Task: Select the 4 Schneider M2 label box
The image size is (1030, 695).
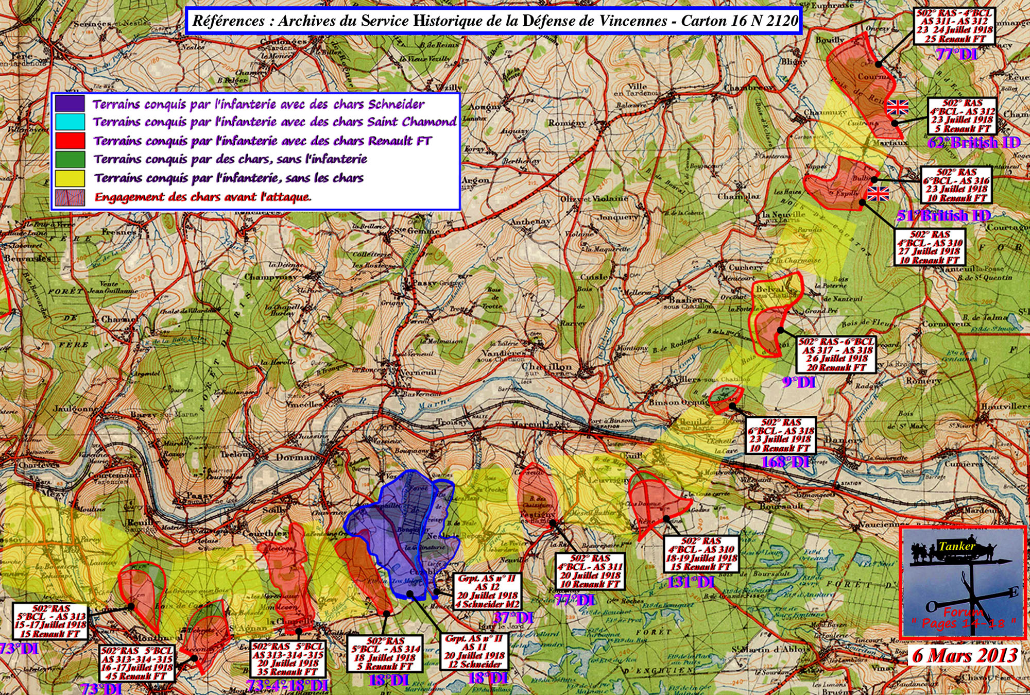Action: 488,591
